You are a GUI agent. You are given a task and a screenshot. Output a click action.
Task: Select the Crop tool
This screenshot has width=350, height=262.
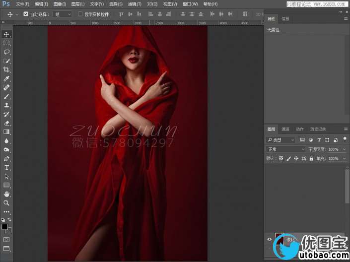tap(6, 69)
